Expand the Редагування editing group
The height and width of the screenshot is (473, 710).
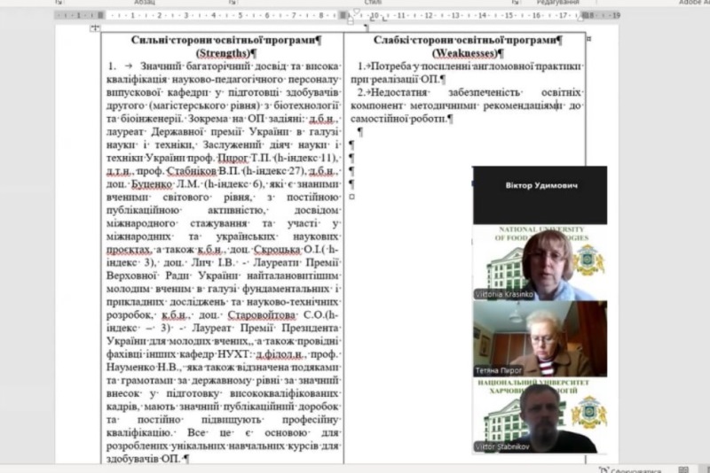557,3
